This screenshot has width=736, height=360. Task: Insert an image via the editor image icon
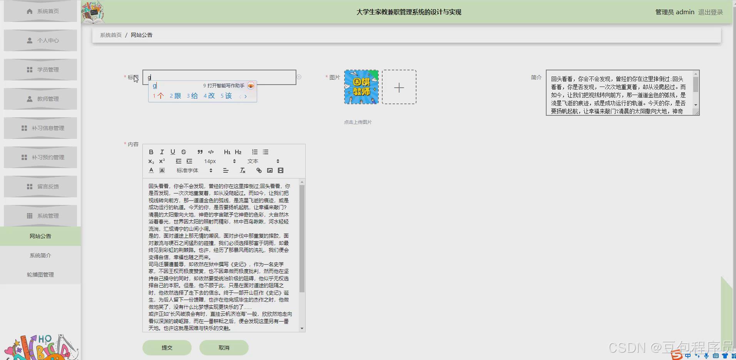(270, 170)
